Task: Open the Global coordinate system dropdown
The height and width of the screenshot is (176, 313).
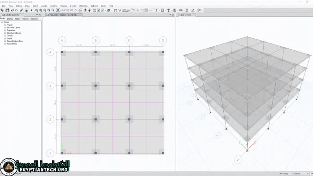Action: (x=302, y=174)
